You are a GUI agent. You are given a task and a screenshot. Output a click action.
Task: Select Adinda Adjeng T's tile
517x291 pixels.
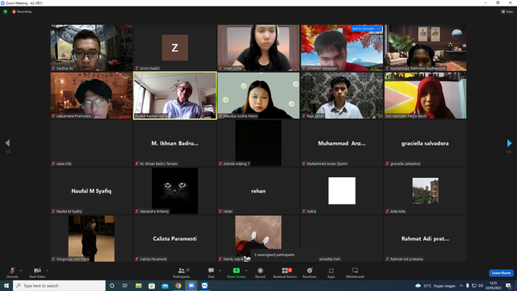pyautogui.click(x=258, y=143)
